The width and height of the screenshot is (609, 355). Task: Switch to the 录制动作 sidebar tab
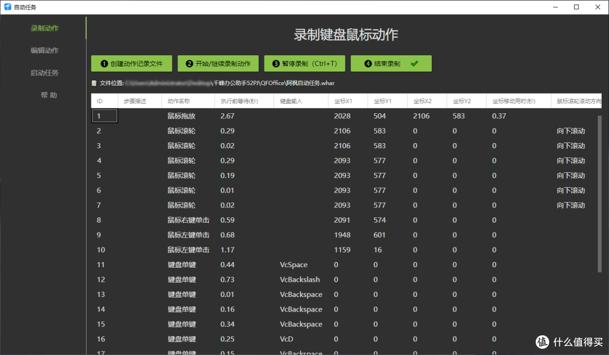[45, 28]
